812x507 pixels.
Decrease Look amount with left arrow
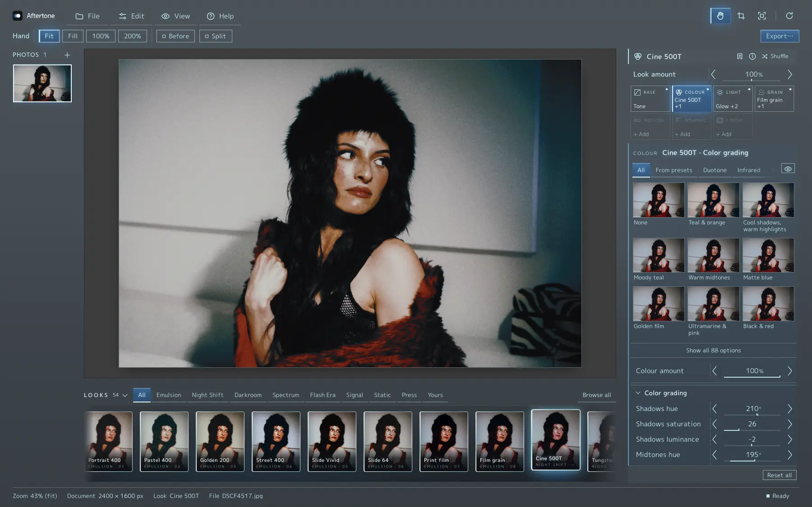coord(714,74)
